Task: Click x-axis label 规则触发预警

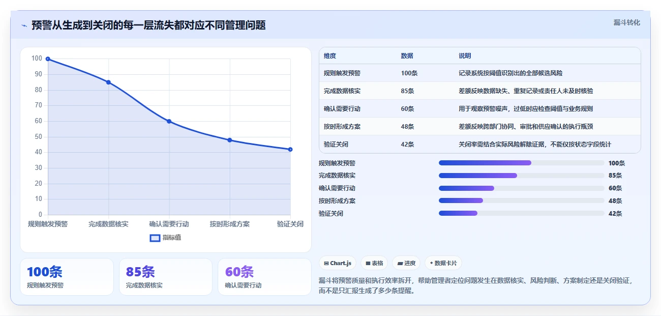Action: coord(48,224)
